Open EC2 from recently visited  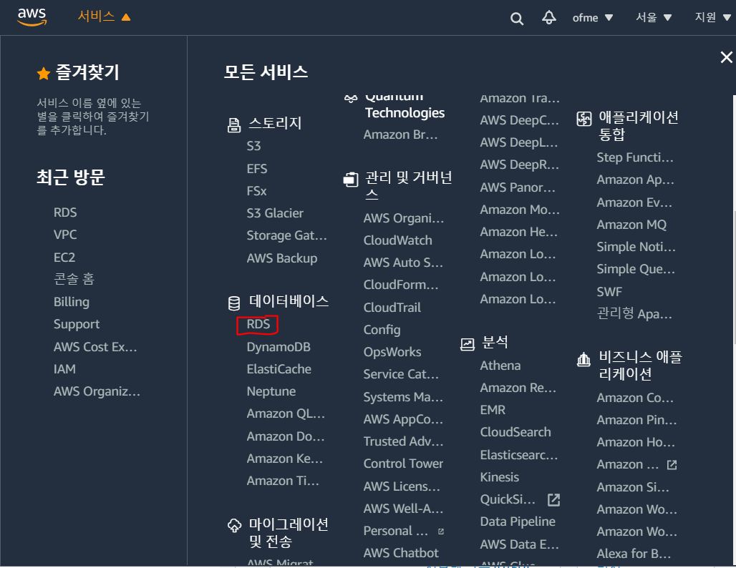pyautogui.click(x=64, y=258)
